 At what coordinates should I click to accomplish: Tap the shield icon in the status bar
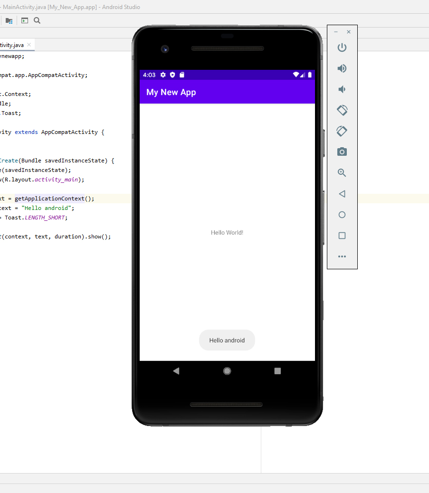click(x=172, y=75)
